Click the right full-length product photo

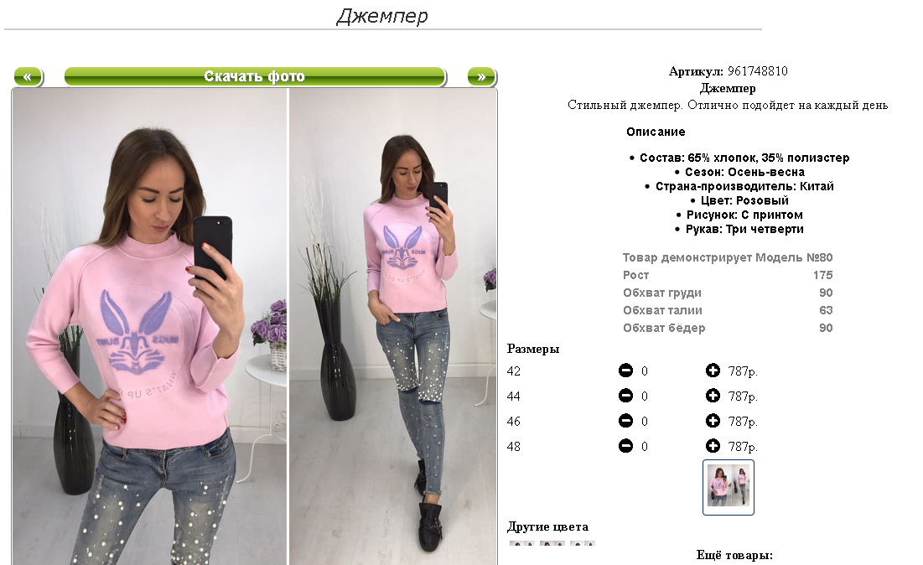click(x=392, y=327)
